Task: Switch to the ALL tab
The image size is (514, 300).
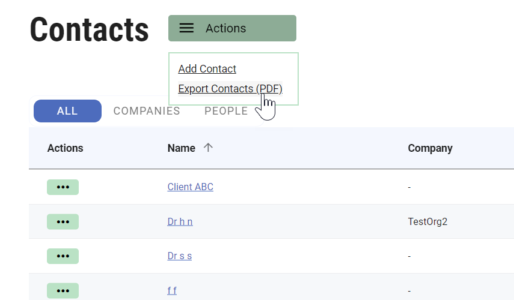Action: (67, 111)
